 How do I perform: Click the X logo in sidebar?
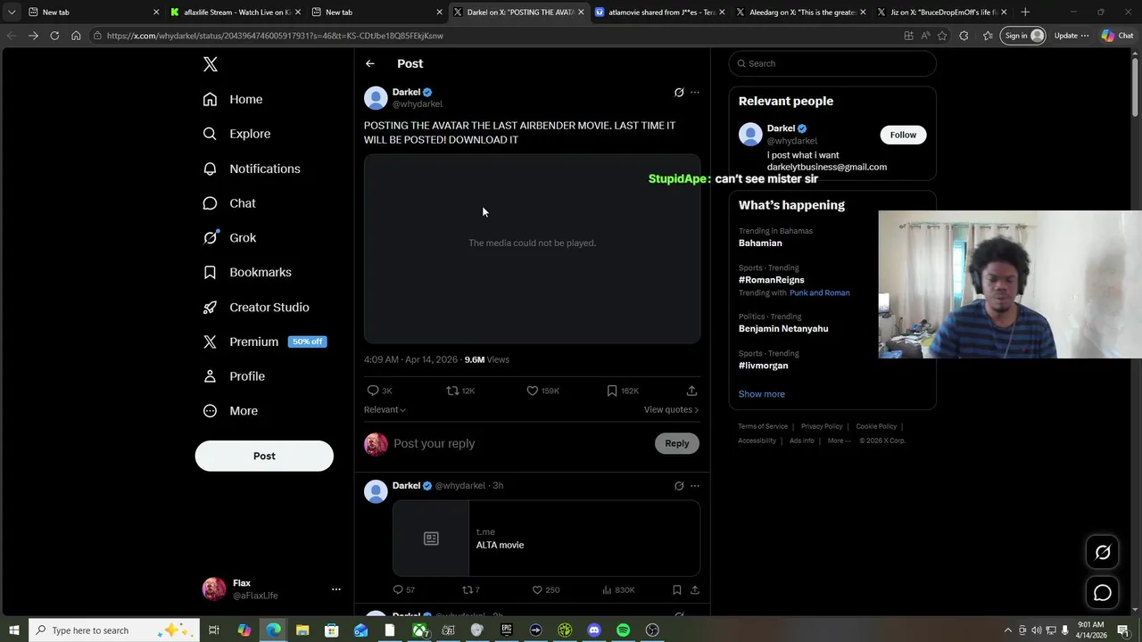pyautogui.click(x=210, y=64)
